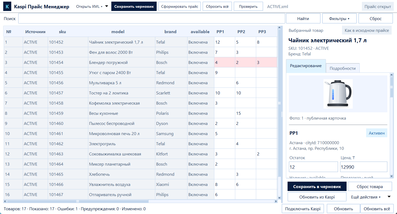Click Сохранить в черновик button
397x214 pixels.
click(x=317, y=187)
